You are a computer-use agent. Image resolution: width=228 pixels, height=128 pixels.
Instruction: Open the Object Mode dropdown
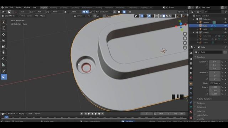pos(10,16)
